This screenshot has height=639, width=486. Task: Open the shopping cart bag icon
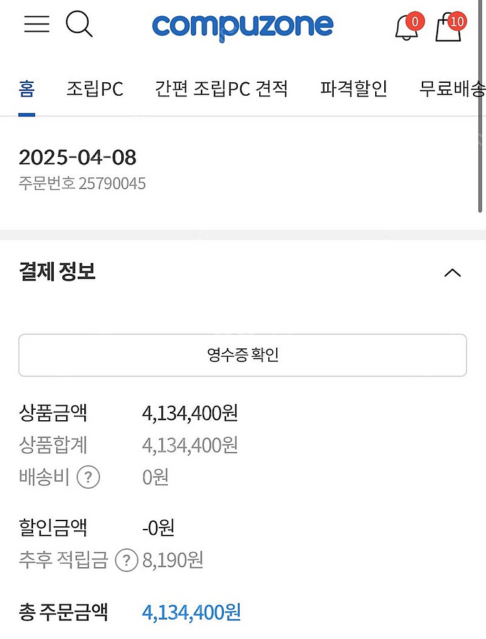pos(448,28)
